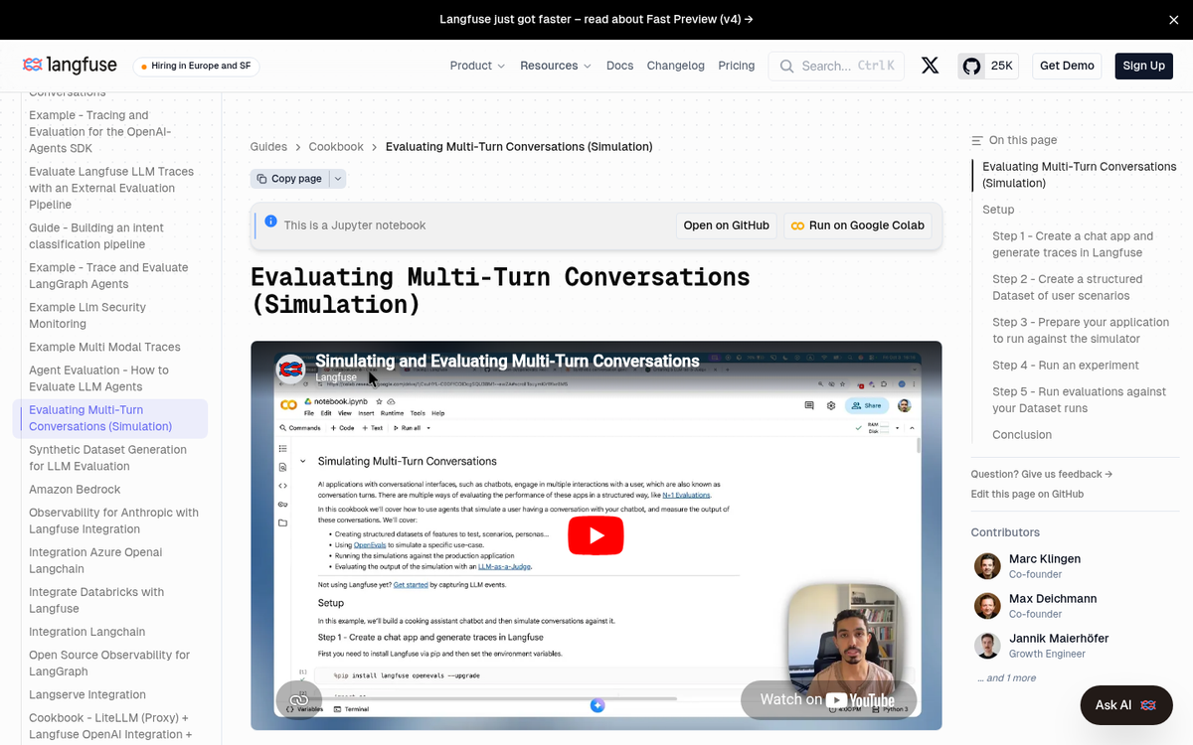This screenshot has width=1193, height=745.
Task: Expand the Product menu
Action: pyautogui.click(x=477, y=66)
